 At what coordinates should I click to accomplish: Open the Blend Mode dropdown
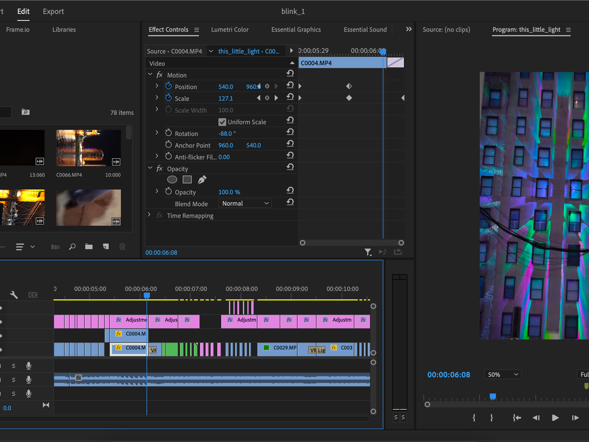[x=245, y=203]
